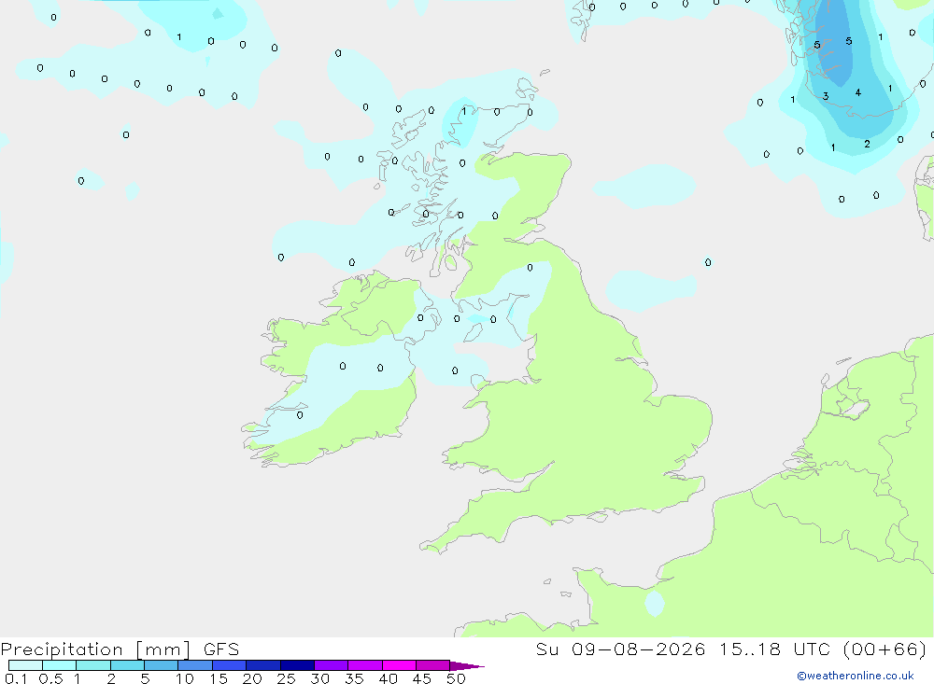The height and width of the screenshot is (684, 934).
Task: Select the 5–10 mm legend color swatch
Action: [x=161, y=665]
